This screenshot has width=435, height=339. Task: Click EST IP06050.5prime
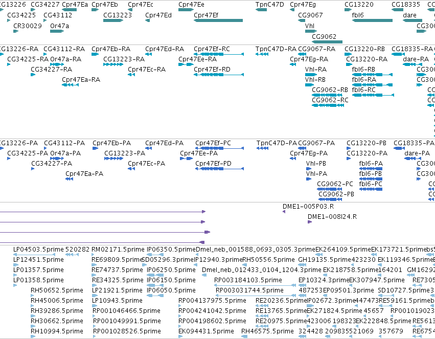[x=155, y=296]
